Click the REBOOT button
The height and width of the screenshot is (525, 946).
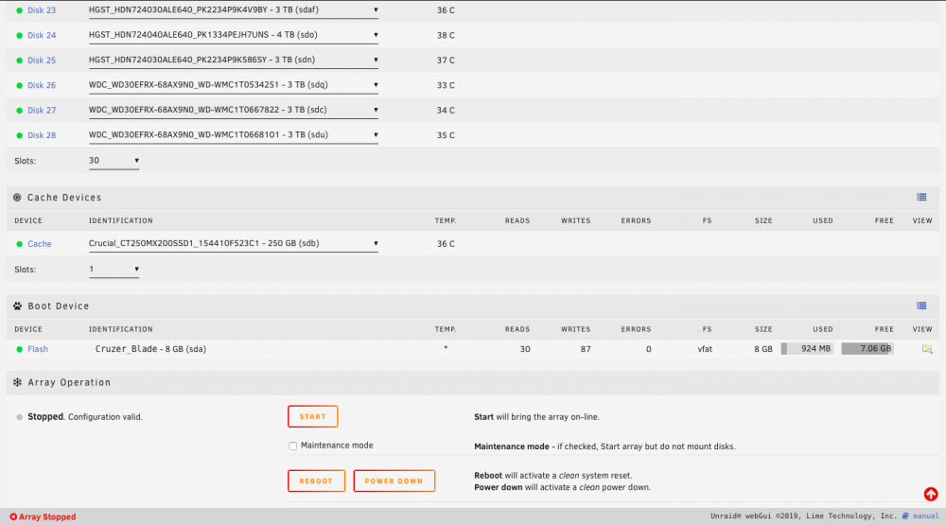coord(316,481)
